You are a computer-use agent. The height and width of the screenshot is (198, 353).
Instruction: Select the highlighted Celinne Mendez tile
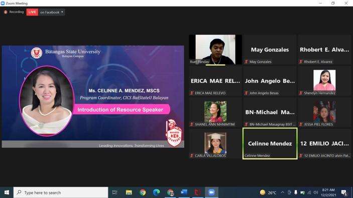(x=270, y=143)
